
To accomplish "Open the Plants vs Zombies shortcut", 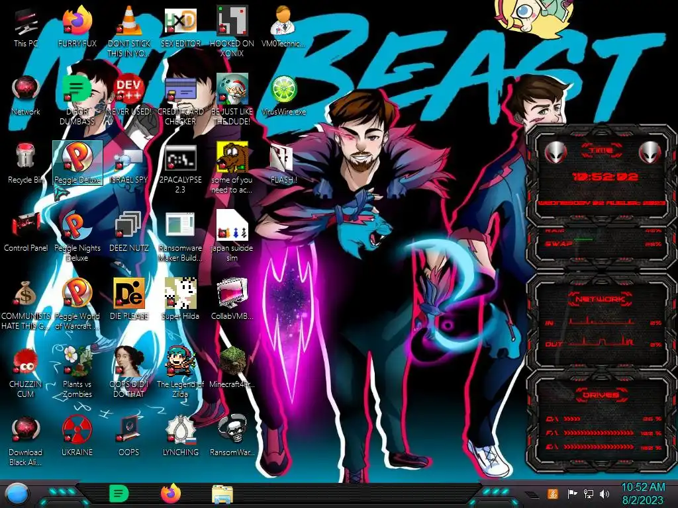I will (77, 372).
